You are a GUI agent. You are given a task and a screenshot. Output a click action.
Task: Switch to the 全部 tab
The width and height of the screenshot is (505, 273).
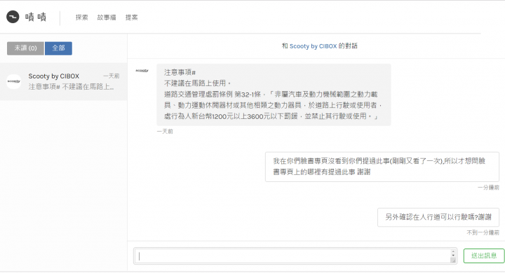(x=58, y=48)
